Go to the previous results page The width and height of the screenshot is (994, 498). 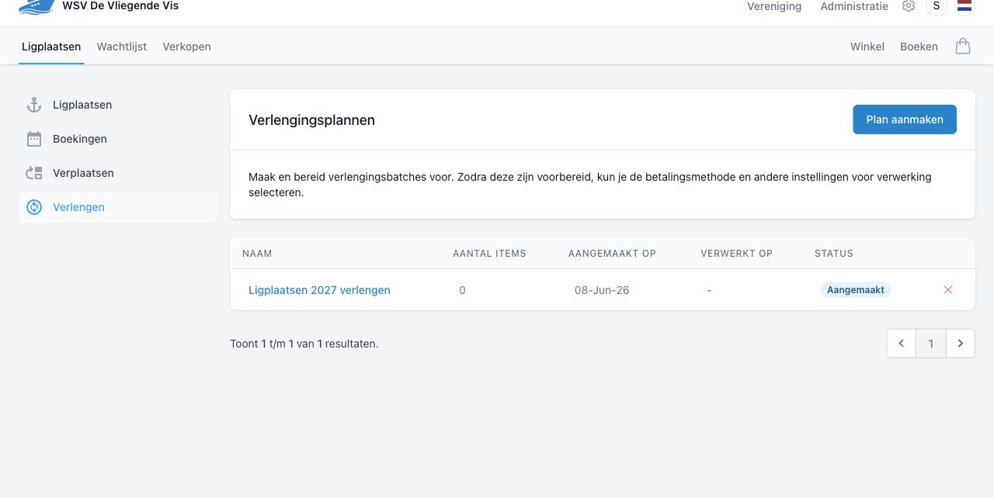pyautogui.click(x=901, y=344)
